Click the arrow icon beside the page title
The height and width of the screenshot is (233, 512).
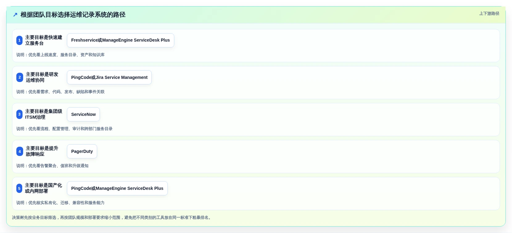(15, 15)
